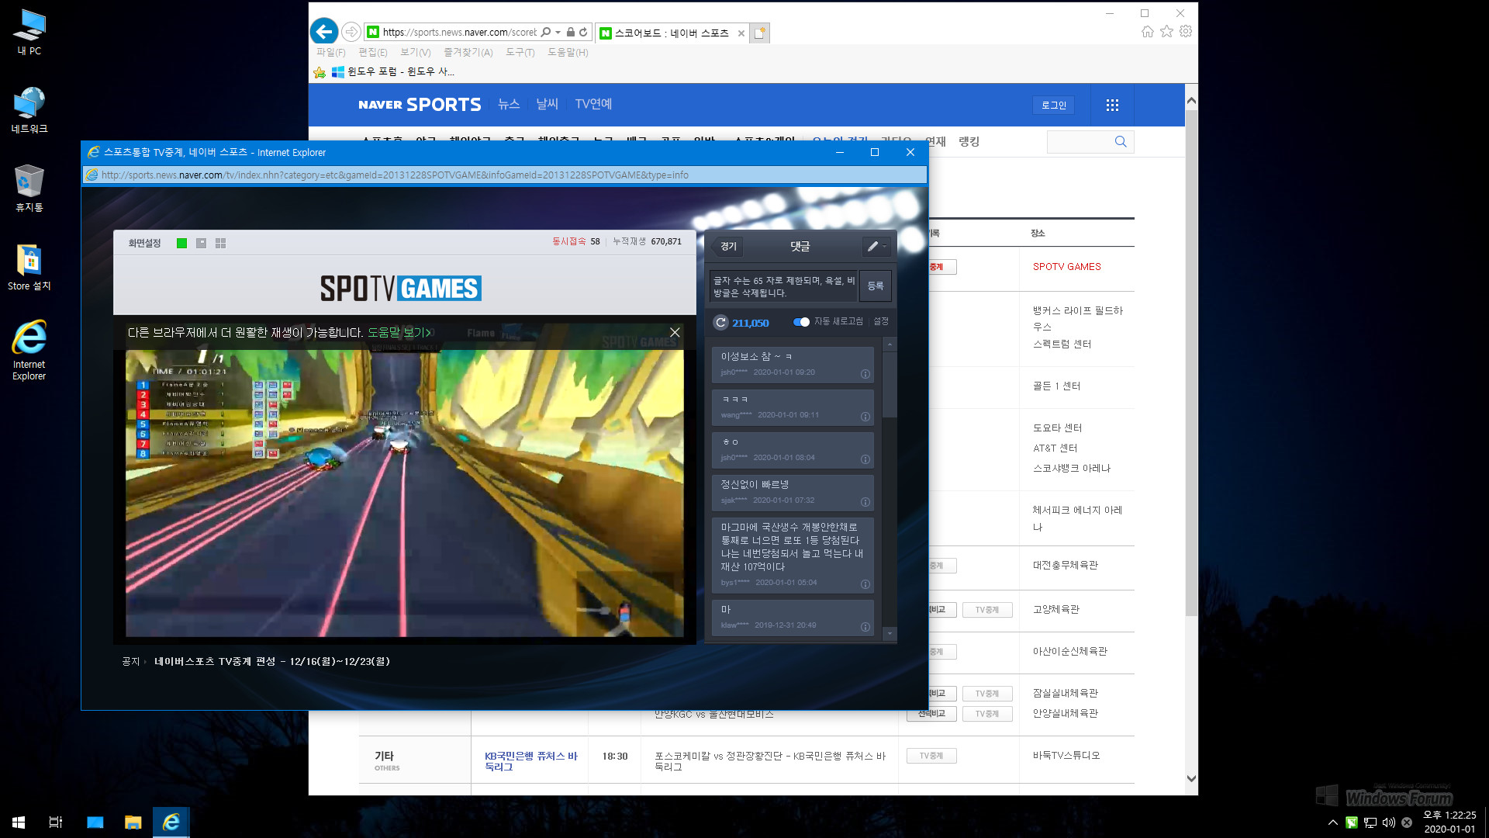1489x838 pixels.
Task: Click the TV중계 button for 고양체육관 row
Action: [987, 610]
